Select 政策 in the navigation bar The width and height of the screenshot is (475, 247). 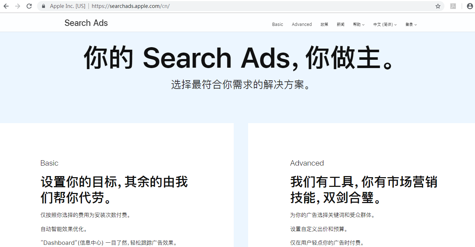point(324,24)
